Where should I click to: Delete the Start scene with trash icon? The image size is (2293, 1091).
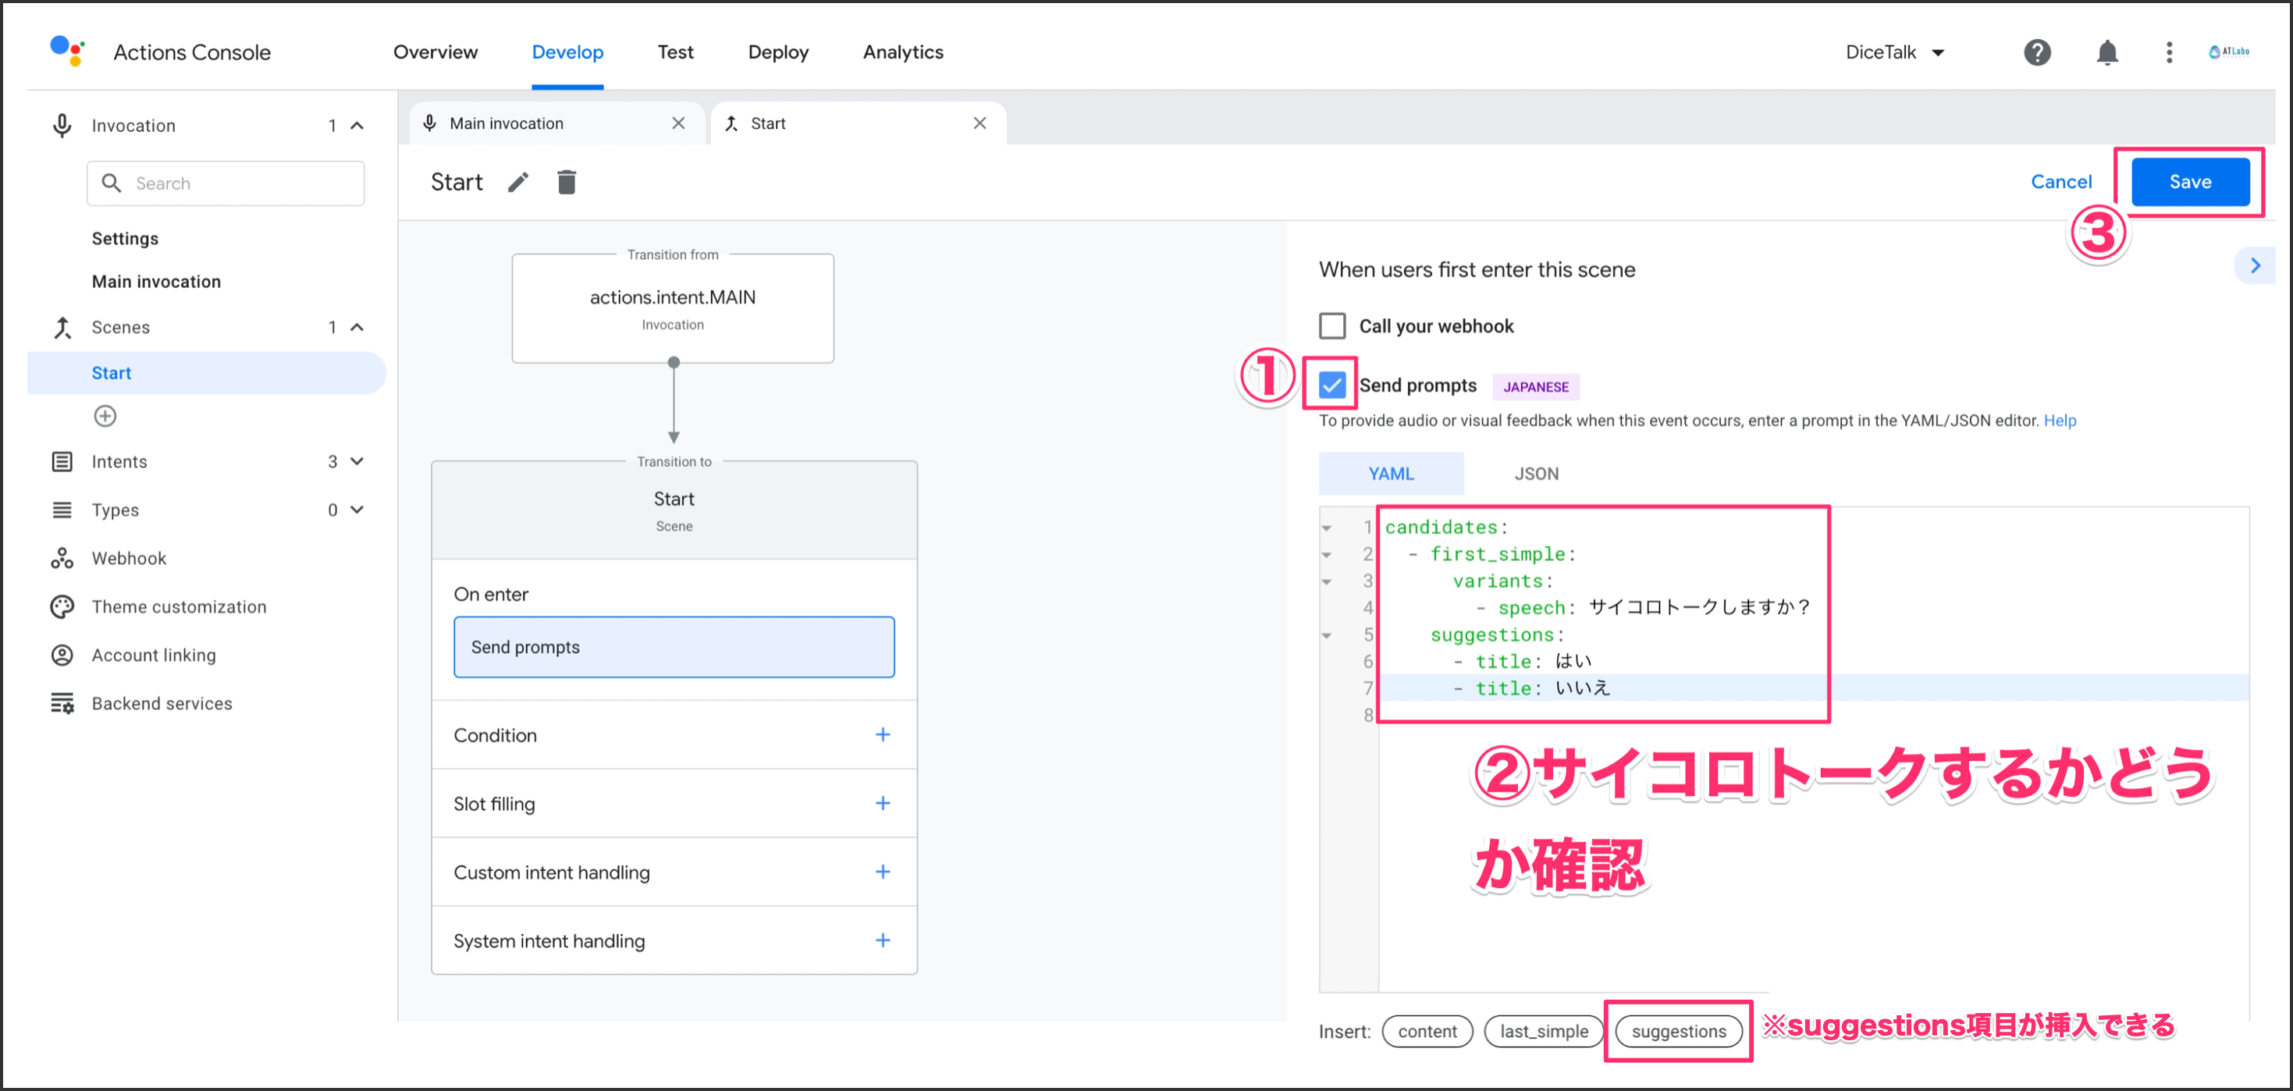pos(566,183)
